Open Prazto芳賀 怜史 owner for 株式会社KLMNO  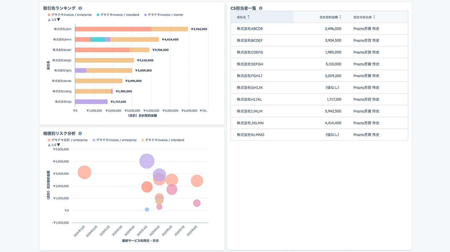[366, 135]
